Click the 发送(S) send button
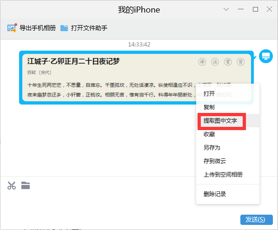Viewport: 278px width, 230px height. pyautogui.click(x=256, y=220)
